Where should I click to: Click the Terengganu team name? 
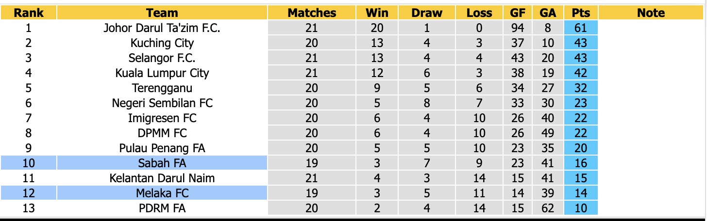coord(162,88)
